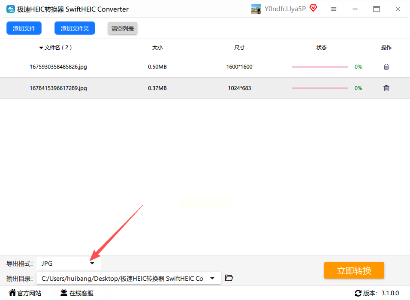410x300 pixels.
Task: Open output folder via folder icon
Action: [229, 278]
